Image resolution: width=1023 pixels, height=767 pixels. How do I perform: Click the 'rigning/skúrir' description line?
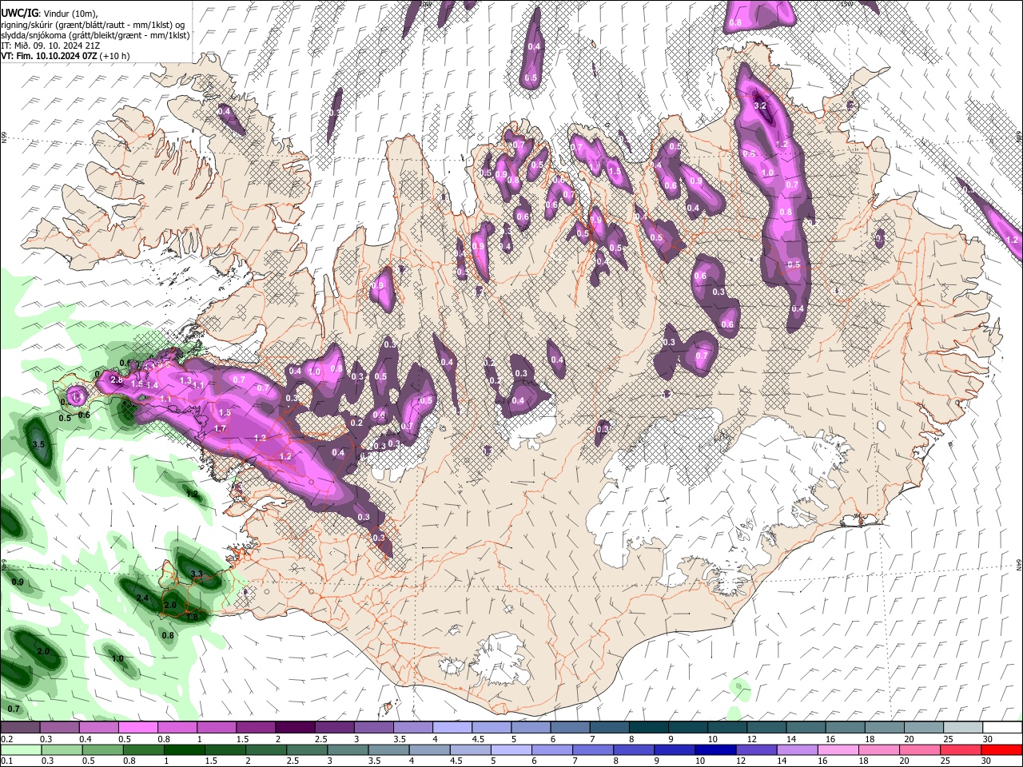pyautogui.click(x=92, y=25)
